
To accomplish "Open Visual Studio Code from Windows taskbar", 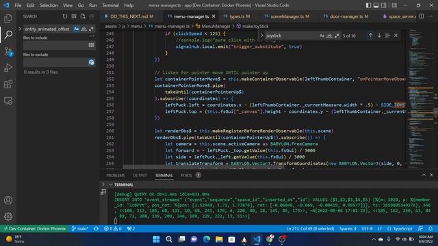I will tap(257, 239).
